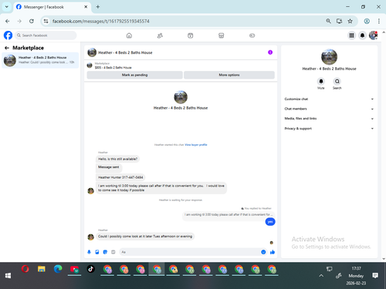Click the back arrow beside Marketplace heading
This screenshot has width=386, height=289.
pyautogui.click(x=7, y=48)
